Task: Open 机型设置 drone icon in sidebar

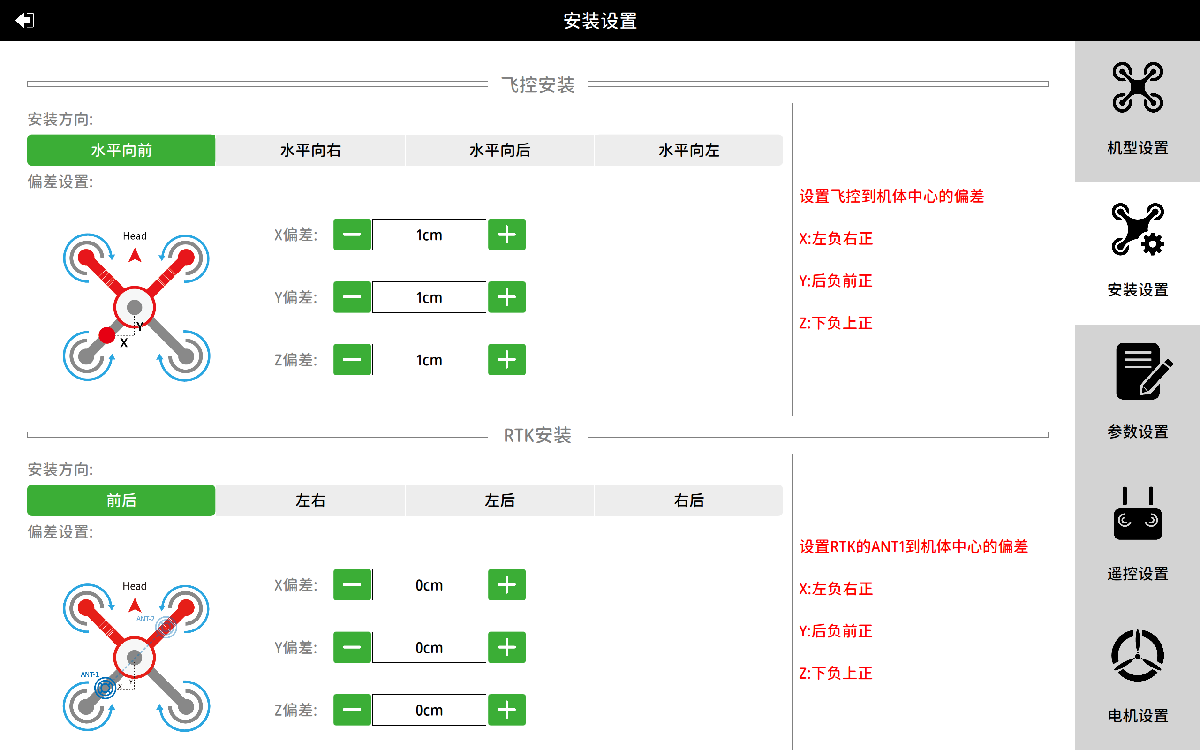Action: [x=1137, y=88]
